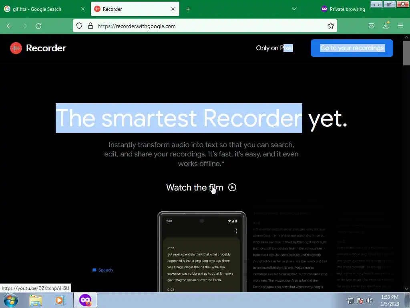Click the 'Watch the film' link text

click(195, 188)
